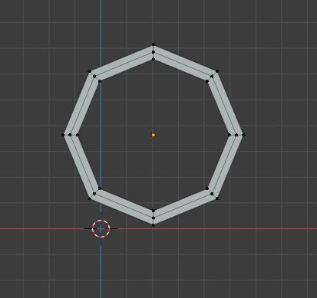Select the bottommost outer vertex of ring

[x=154, y=225]
